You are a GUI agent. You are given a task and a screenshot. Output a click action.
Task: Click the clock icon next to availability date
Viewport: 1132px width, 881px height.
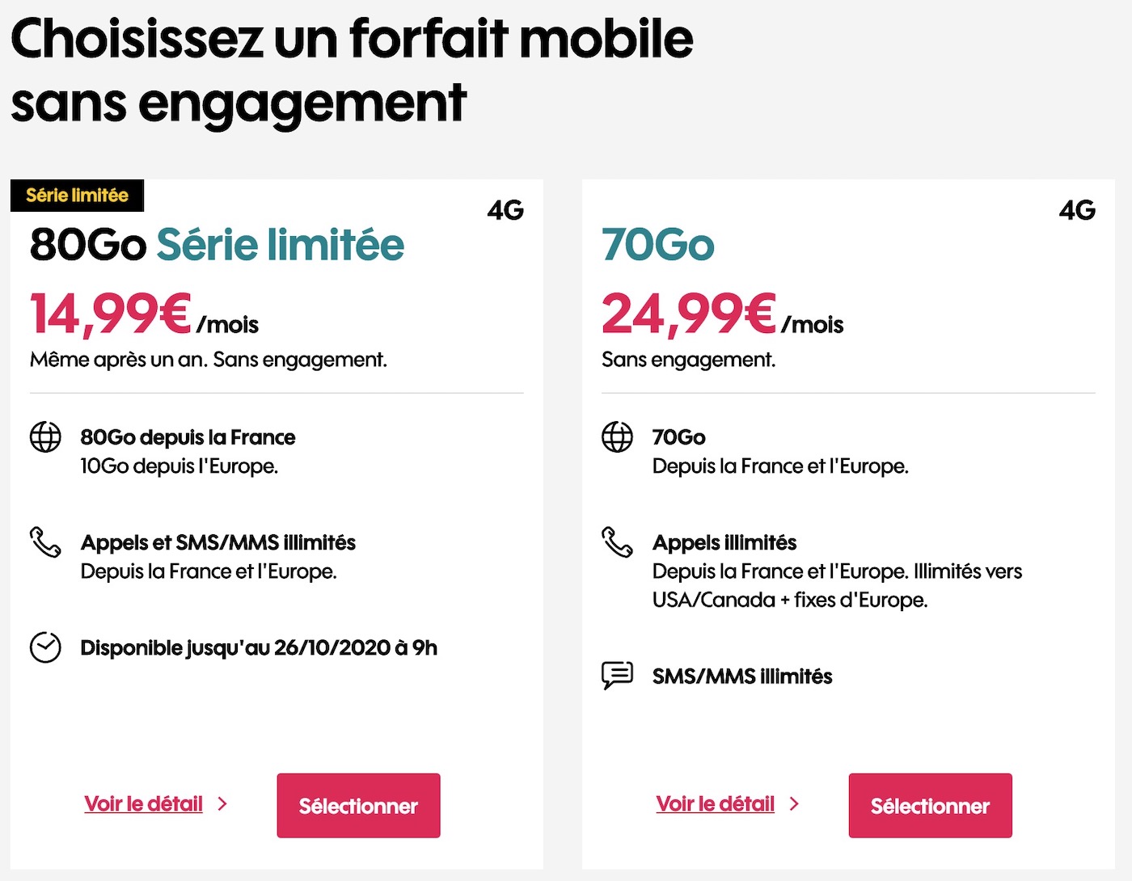coord(46,647)
